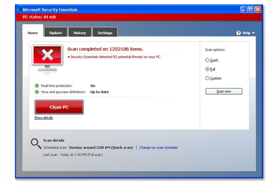Image resolution: width=278 pixels, height=183 pixels.
Task: Click the red X monitor status icon
Action: point(47,58)
